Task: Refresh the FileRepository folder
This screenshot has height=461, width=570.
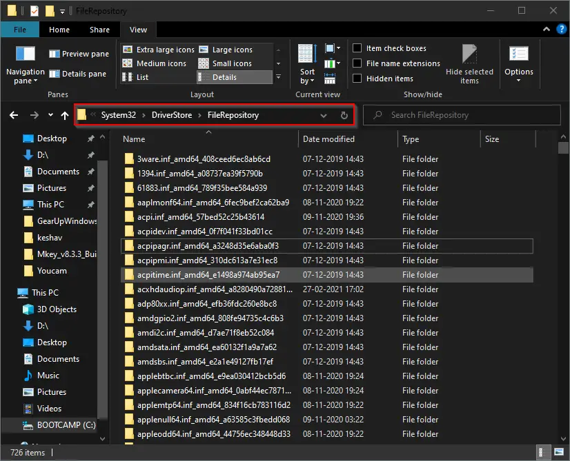Action: (x=344, y=116)
